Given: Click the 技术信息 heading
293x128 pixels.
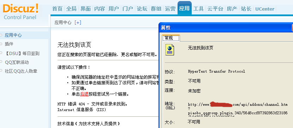Looking at the screenshot, I should tap(89, 123).
